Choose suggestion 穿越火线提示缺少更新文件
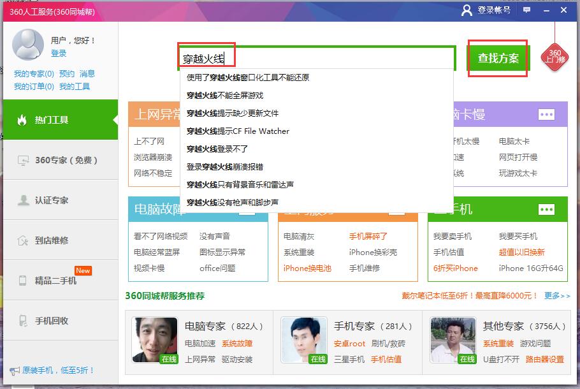 pyautogui.click(x=317, y=114)
